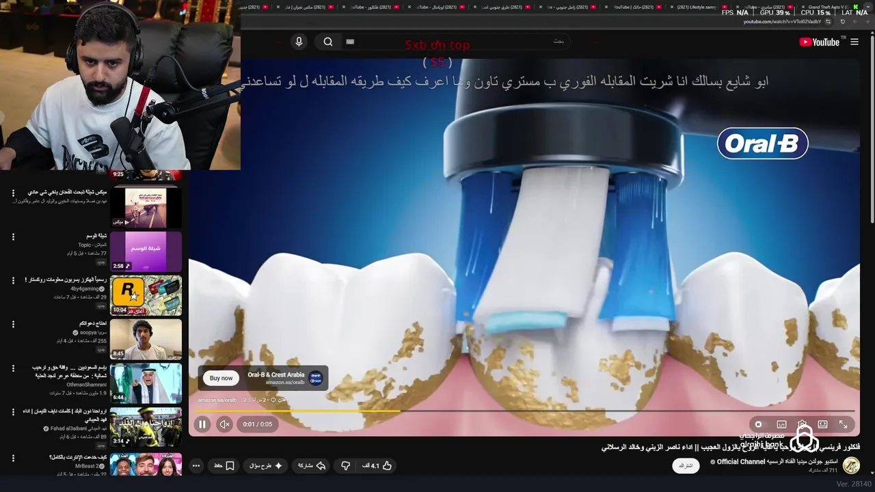This screenshot has width=875, height=492.
Task: Open more actions with the three dots below the video
Action: [196, 465]
